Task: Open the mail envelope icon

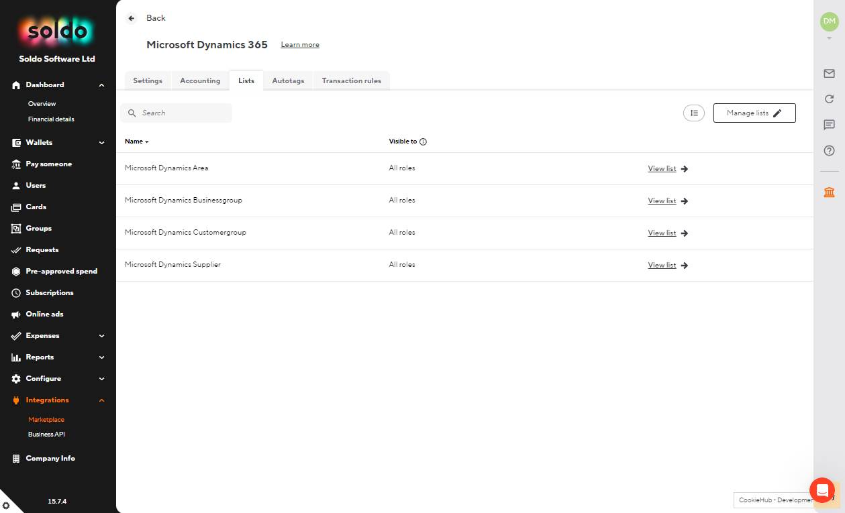Action: 829,73
